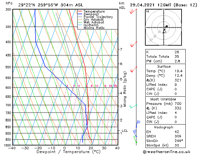
Task: Click the SREH value in Hodograph table
Action: point(178,136)
